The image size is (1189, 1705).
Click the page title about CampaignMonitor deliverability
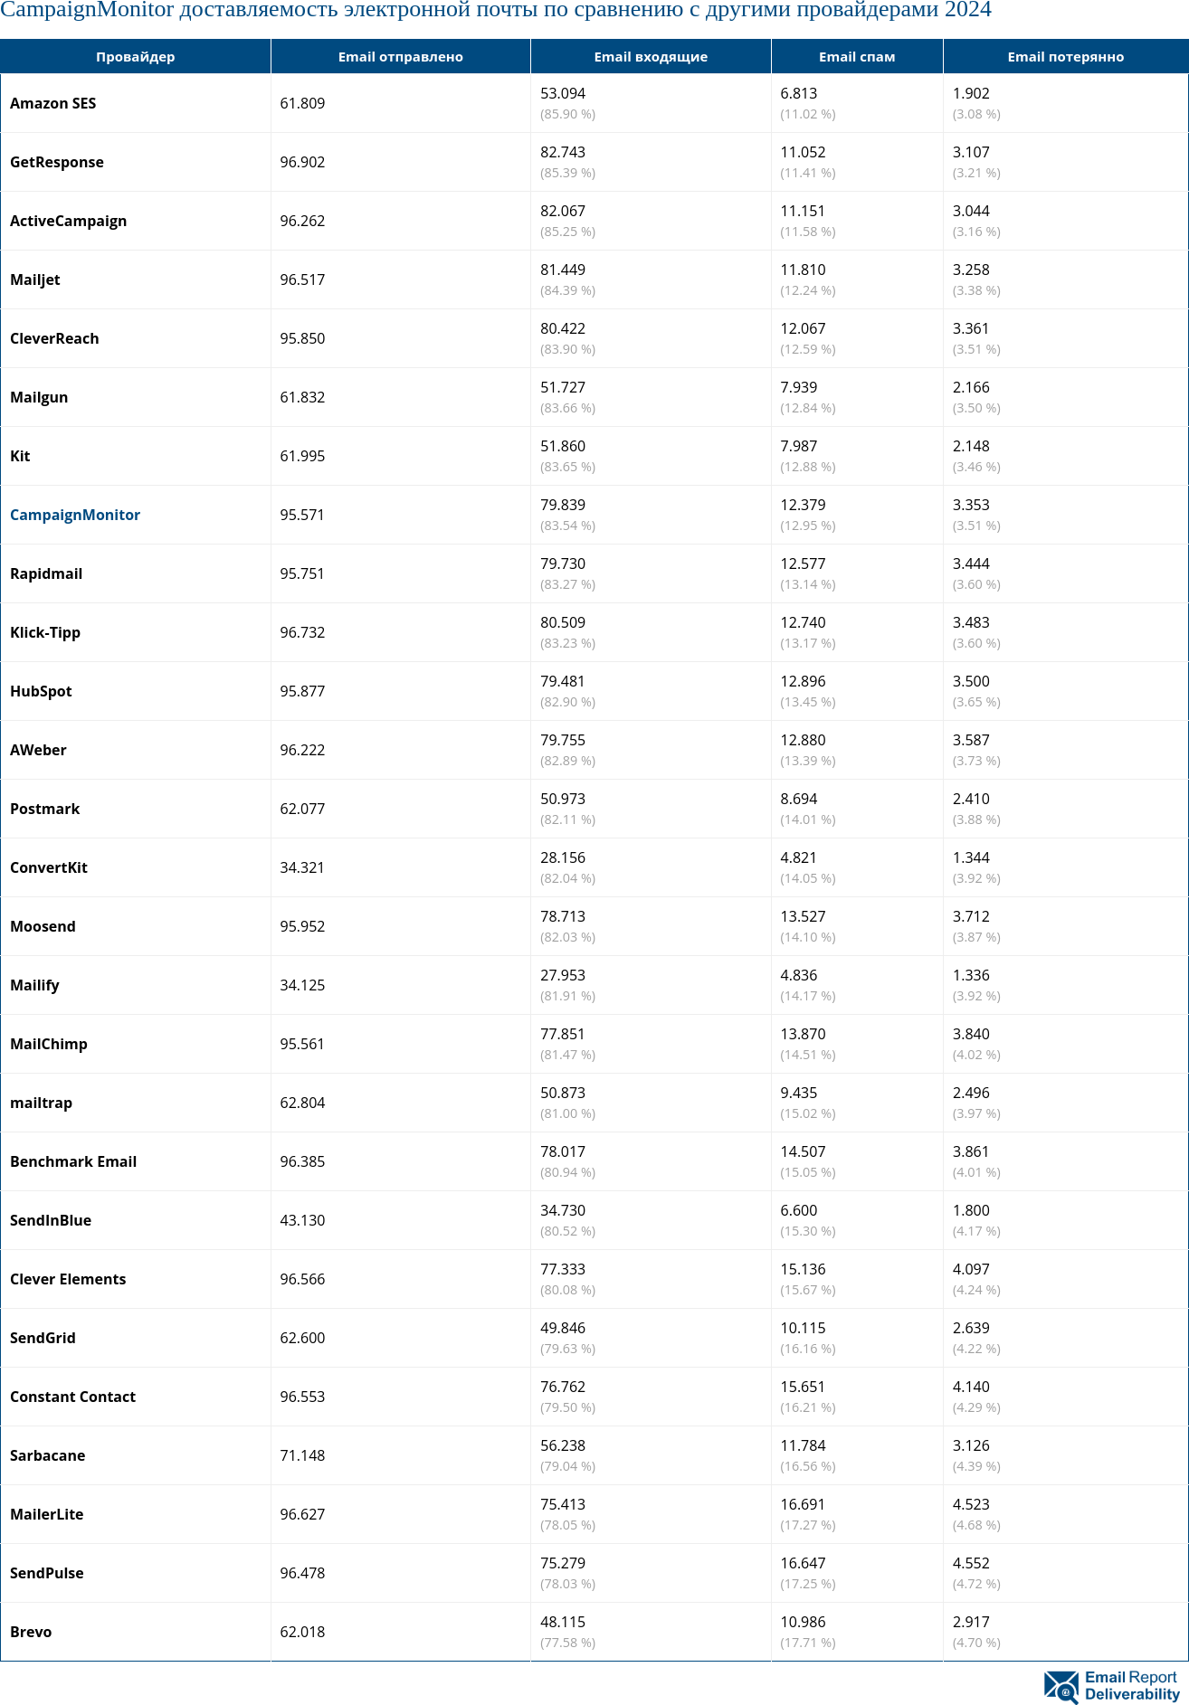tap(496, 10)
